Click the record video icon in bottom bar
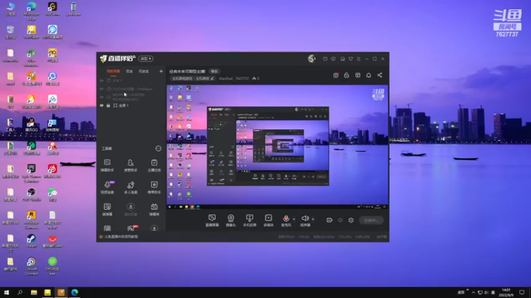Viewport: 531px width, 298px height. click(329, 221)
